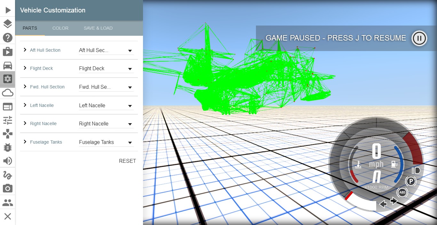The image size is (437, 225).
Task: Switch to the PARTS tab
Action: point(30,28)
